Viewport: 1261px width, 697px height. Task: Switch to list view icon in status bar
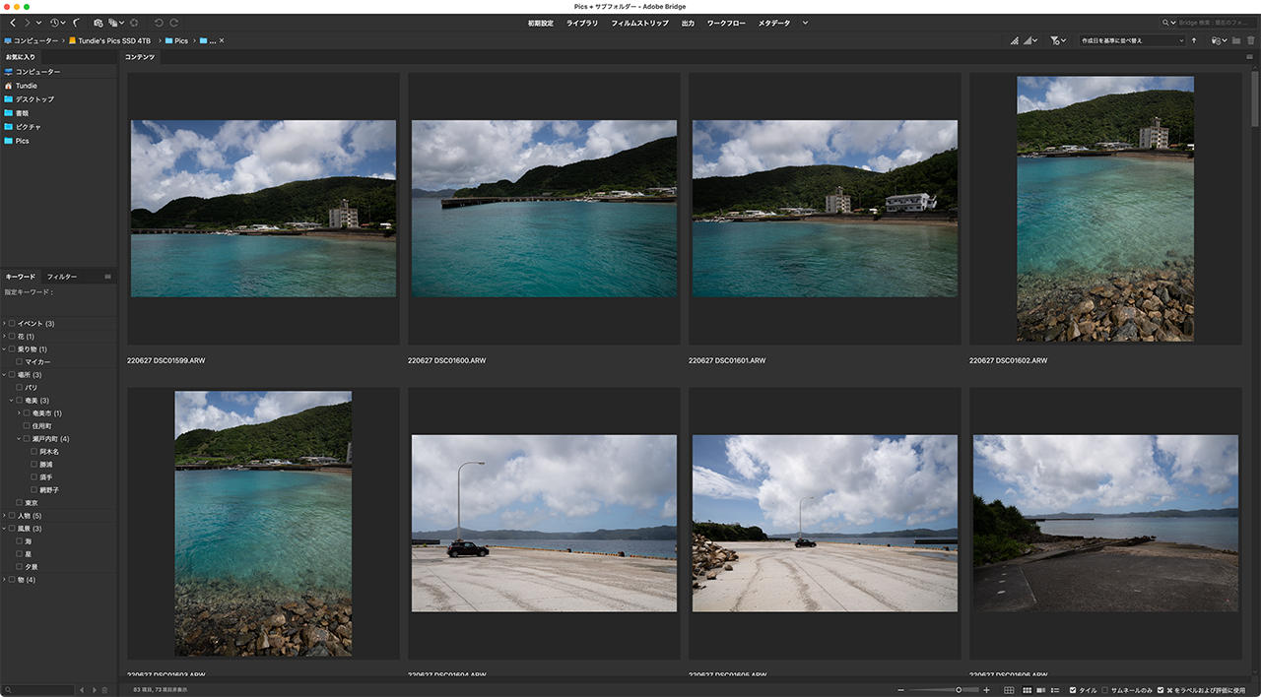pos(1055,690)
